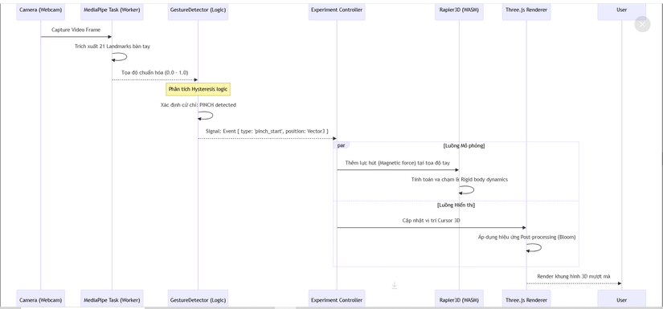663x309 pixels.
Task: Click the bottom GestureDetector (Logic) participant box
Action: click(198, 298)
